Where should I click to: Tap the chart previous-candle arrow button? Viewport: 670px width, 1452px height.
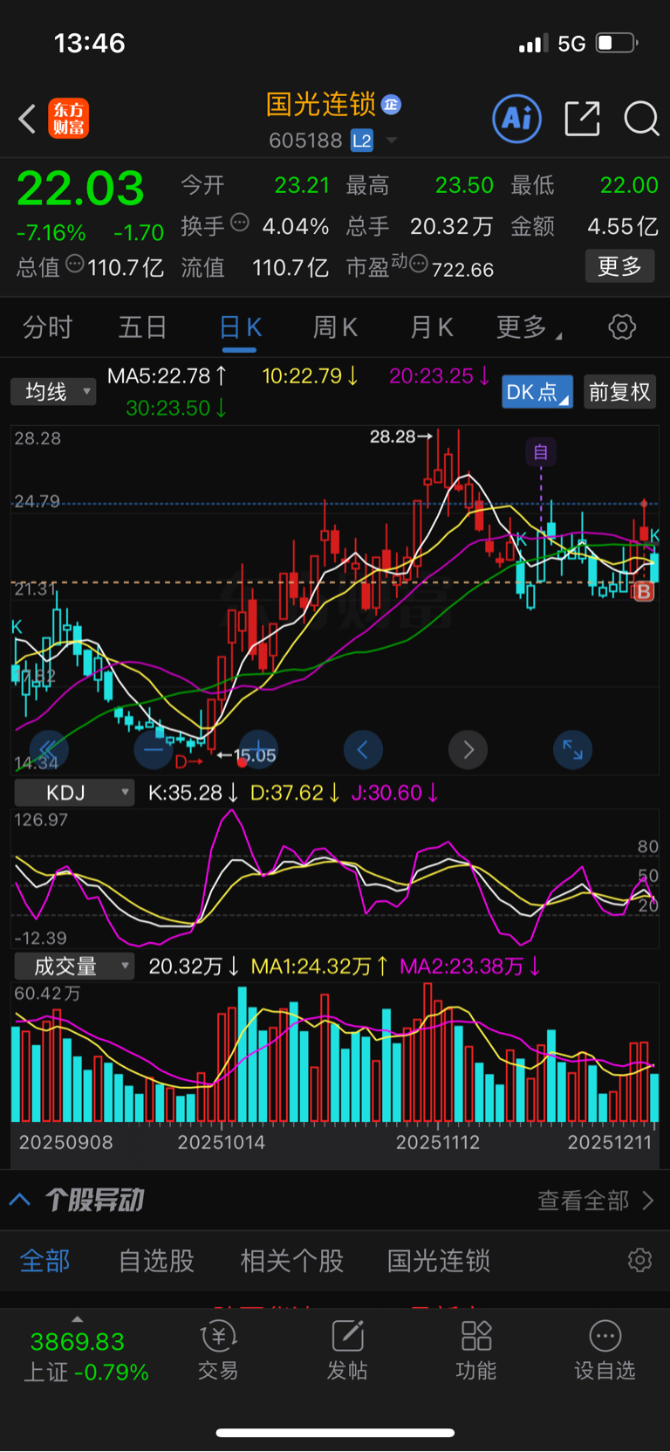(x=363, y=749)
